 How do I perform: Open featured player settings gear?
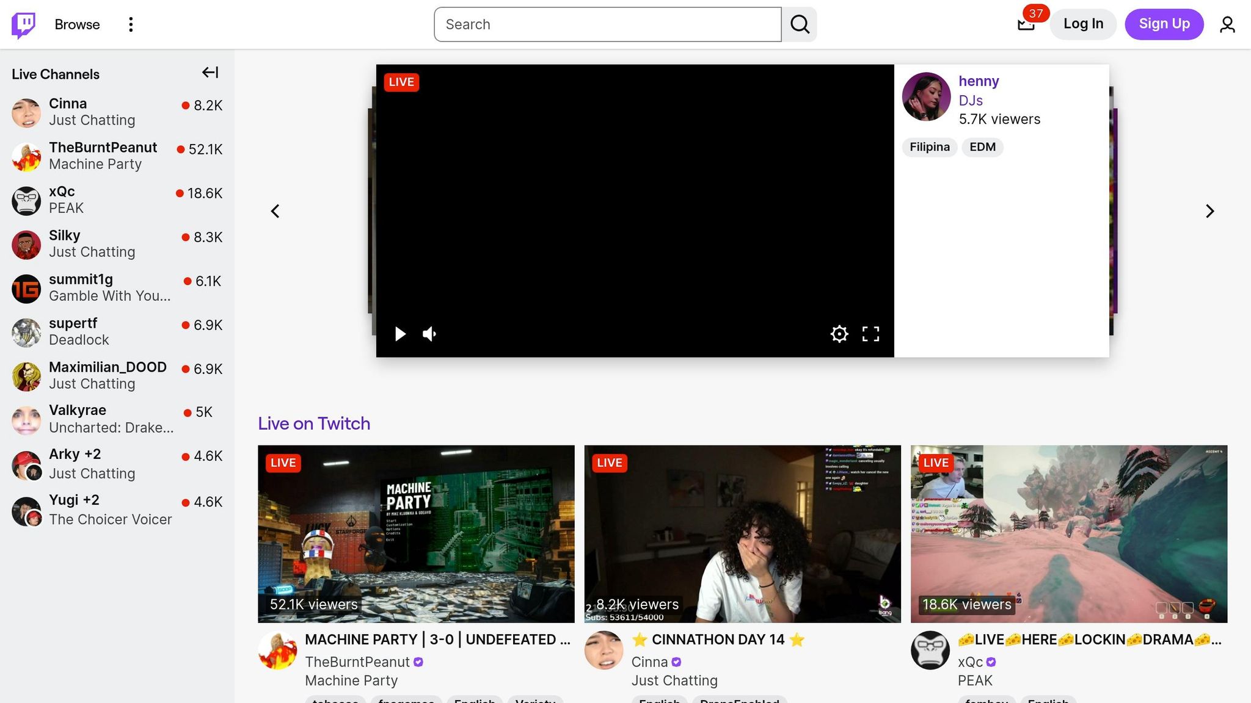coord(839,334)
